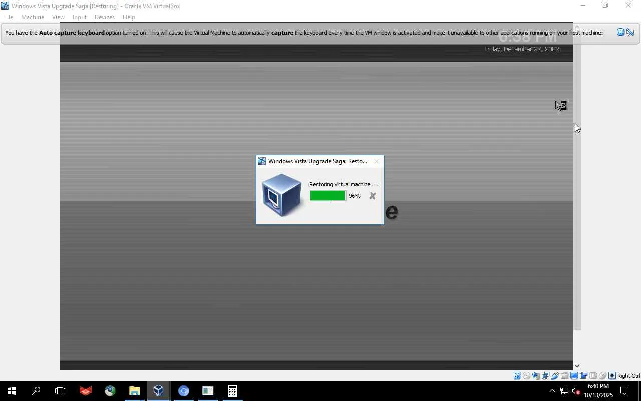This screenshot has width=641, height=401.
Task: Click the CPU virtualization status icon
Action: click(x=593, y=376)
